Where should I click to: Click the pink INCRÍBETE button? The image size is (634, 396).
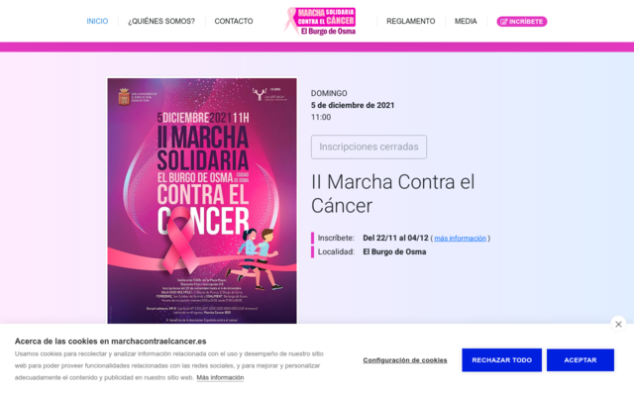pos(522,22)
